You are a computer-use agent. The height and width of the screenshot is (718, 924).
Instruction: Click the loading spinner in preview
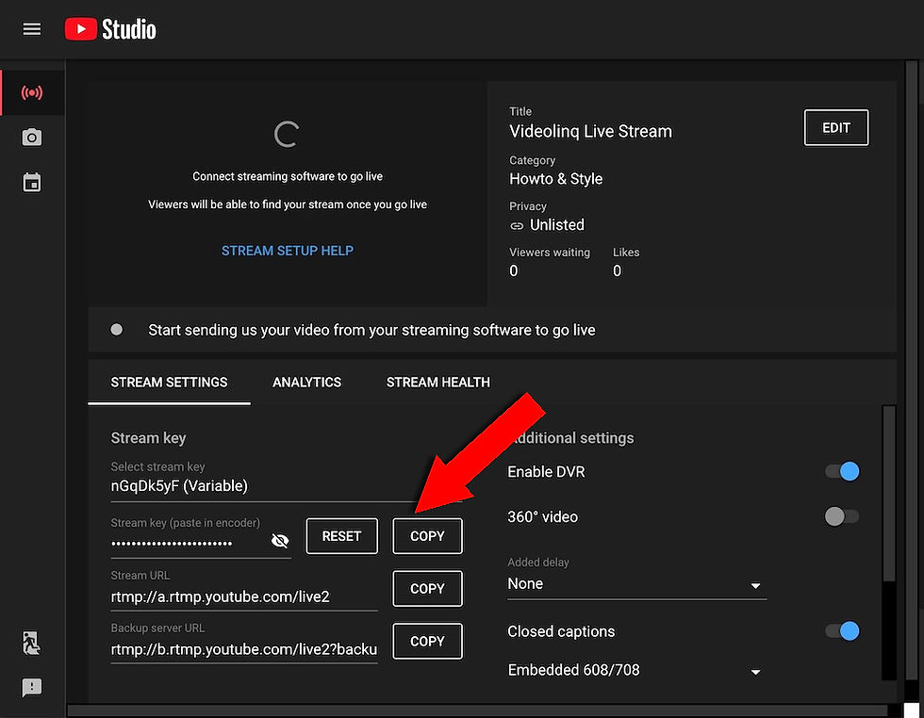pyautogui.click(x=287, y=135)
